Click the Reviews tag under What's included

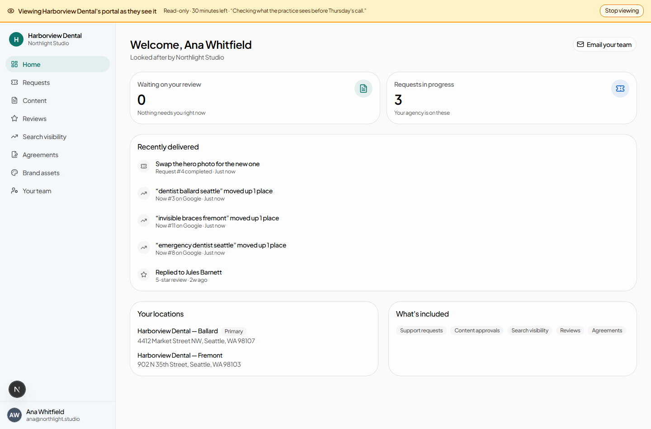coord(570,331)
